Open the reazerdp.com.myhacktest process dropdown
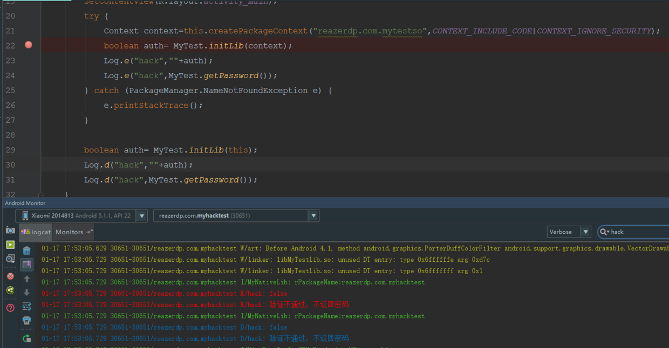Image resolution: width=669 pixels, height=348 pixels. click(x=236, y=215)
